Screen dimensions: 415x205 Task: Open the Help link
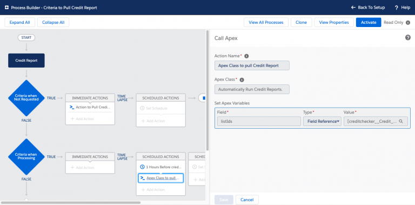[x=402, y=8]
